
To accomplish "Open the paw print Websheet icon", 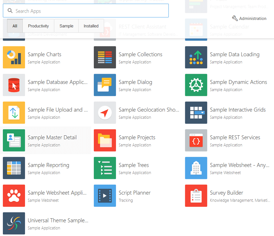I will pos(14,195).
